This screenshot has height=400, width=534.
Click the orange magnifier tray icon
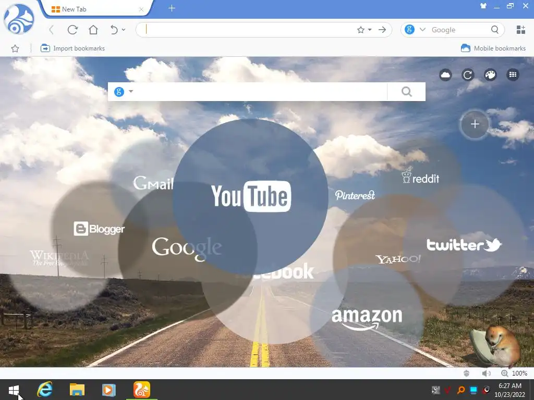(461, 390)
